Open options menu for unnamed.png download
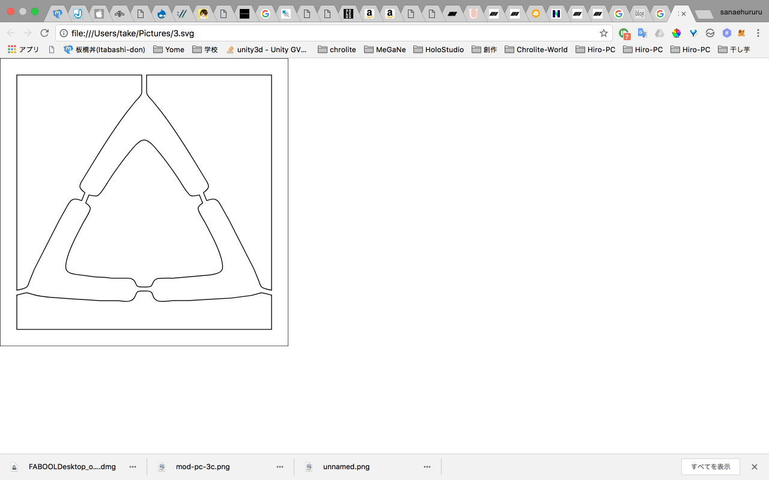The width and height of the screenshot is (769, 480). (427, 467)
